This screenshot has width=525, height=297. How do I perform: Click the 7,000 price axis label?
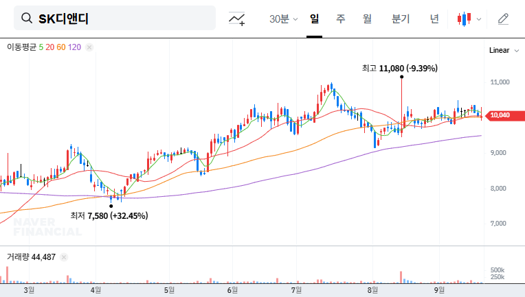click(x=498, y=224)
